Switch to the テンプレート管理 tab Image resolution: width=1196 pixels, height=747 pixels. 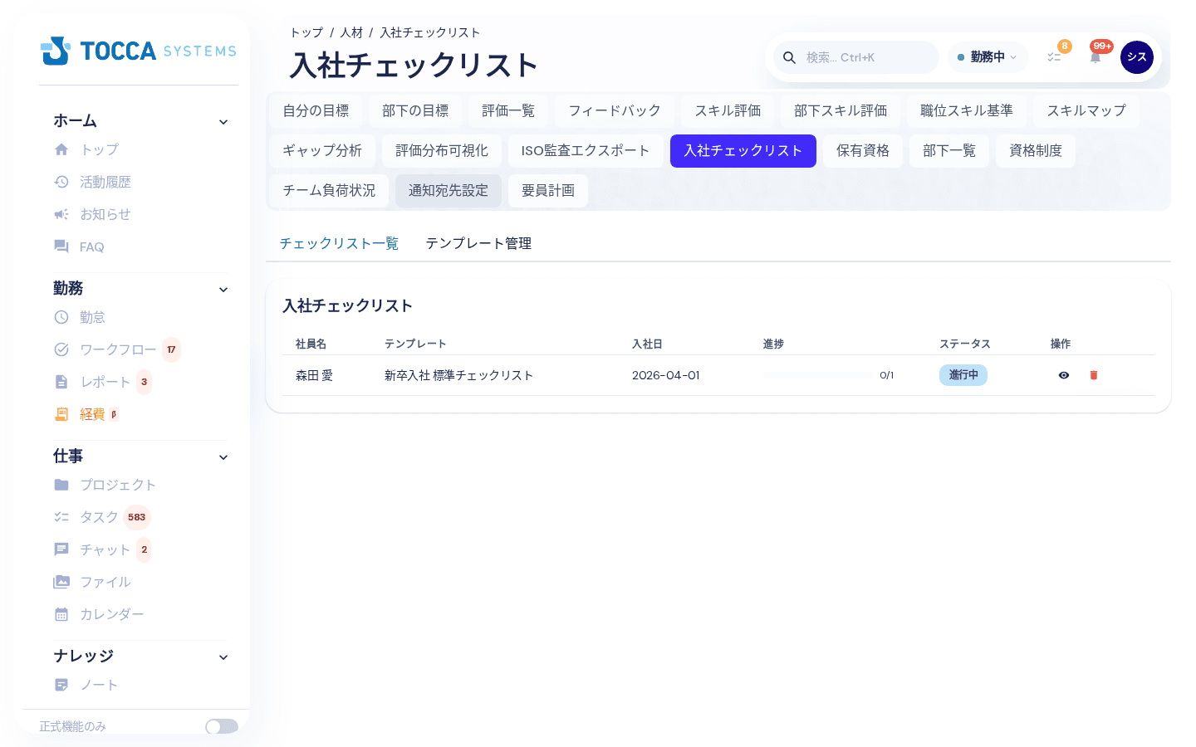[478, 243]
